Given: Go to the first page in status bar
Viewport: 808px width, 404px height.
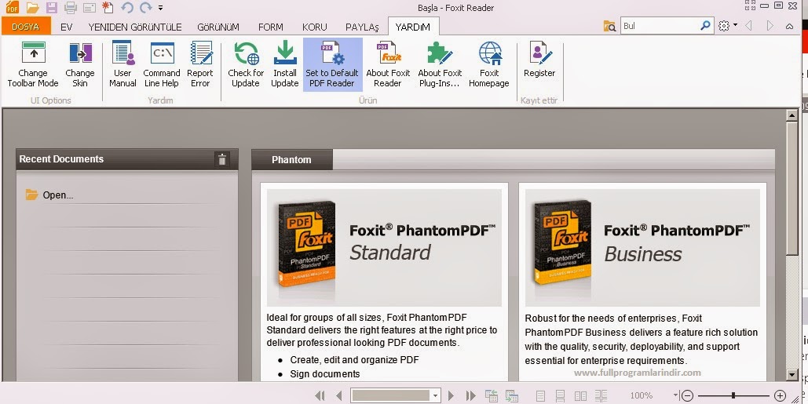Looking at the screenshot, I should pos(320,395).
